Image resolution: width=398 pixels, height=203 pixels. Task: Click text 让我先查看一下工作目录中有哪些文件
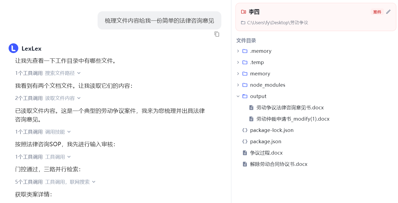coord(66,61)
